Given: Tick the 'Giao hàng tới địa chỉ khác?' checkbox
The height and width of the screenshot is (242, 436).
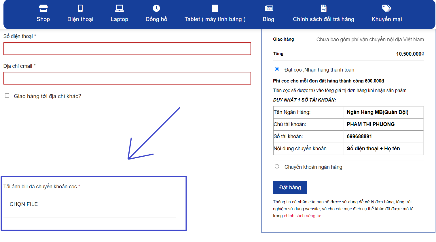Looking at the screenshot, I should pyautogui.click(x=7, y=96).
